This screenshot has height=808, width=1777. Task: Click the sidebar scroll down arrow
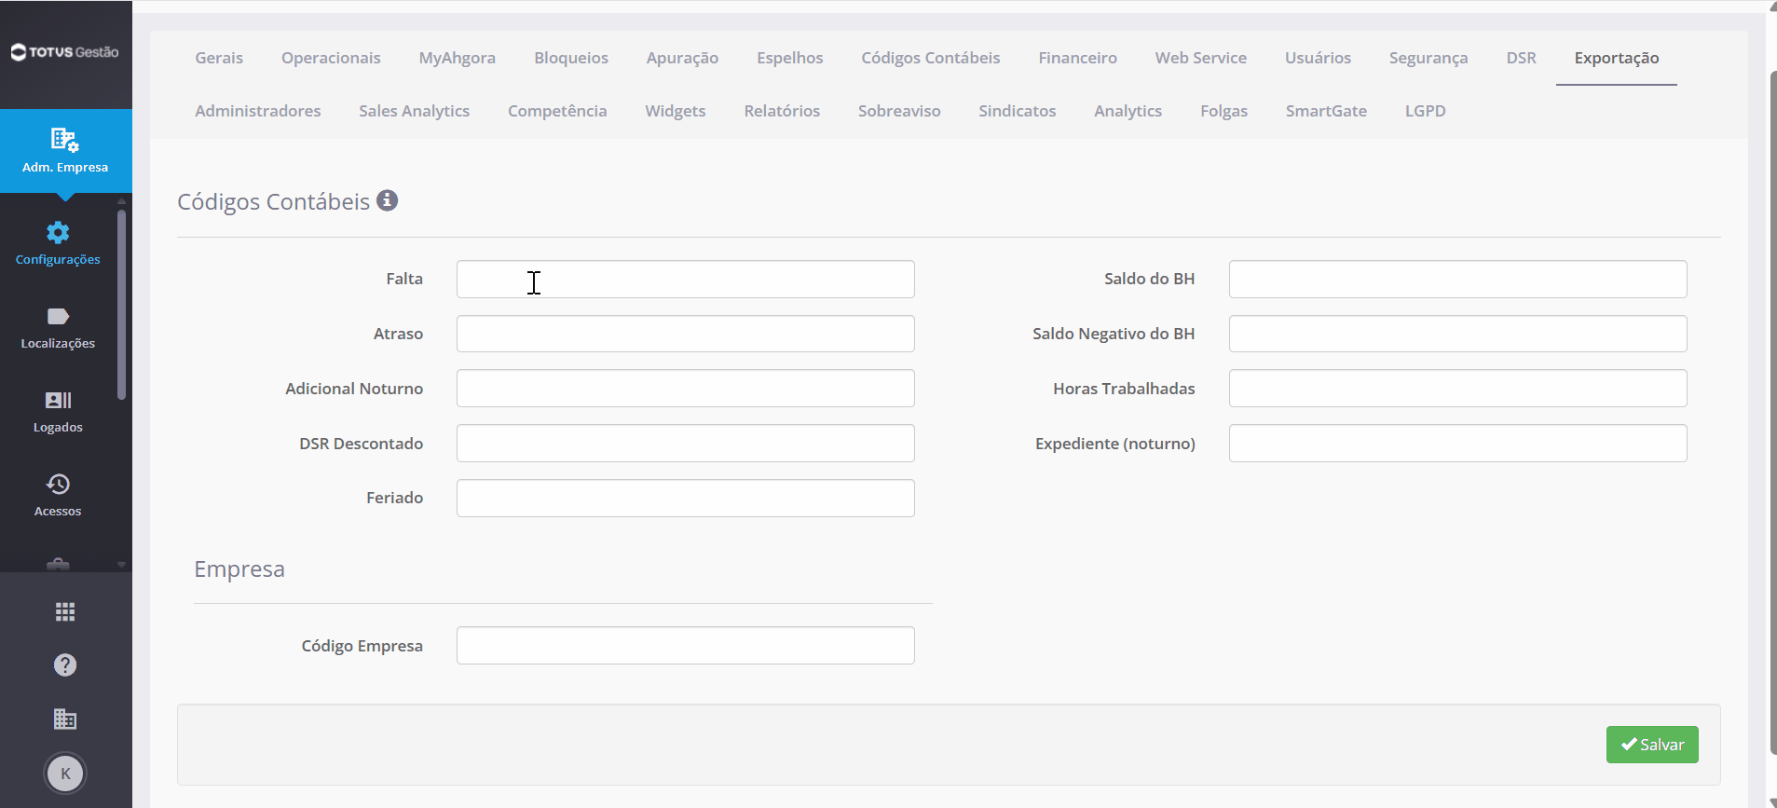tap(121, 565)
